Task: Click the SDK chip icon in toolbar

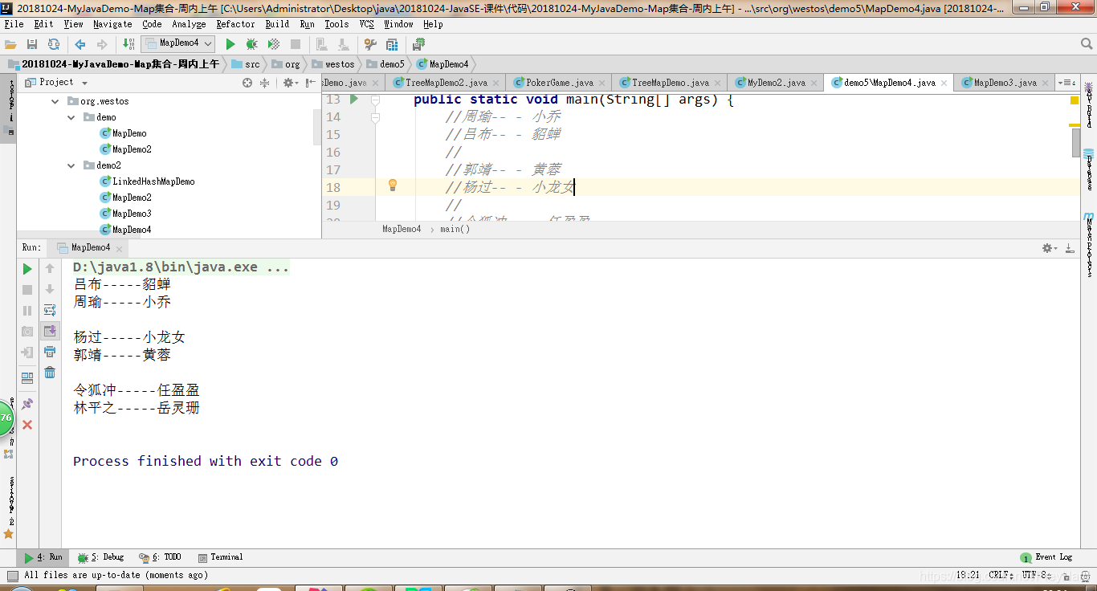Action: [418, 44]
